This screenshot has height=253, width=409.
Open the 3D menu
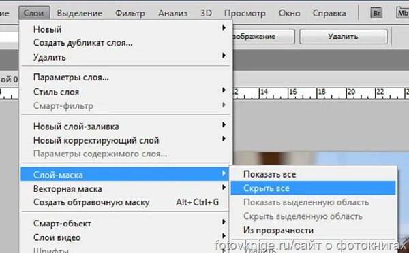point(206,13)
